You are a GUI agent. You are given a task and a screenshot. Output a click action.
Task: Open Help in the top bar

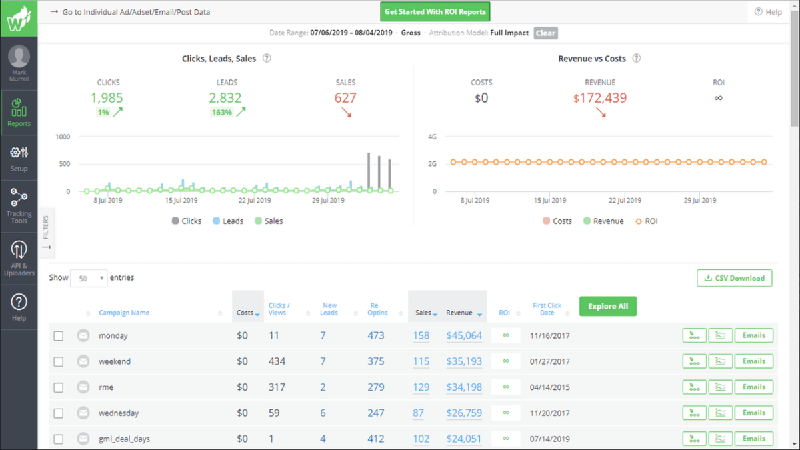click(768, 12)
